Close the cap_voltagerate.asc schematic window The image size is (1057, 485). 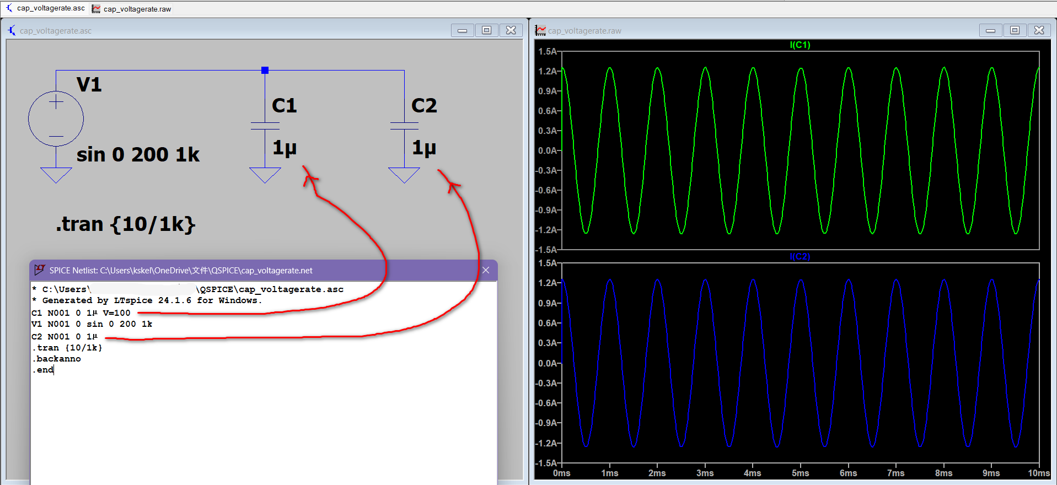[x=511, y=30]
